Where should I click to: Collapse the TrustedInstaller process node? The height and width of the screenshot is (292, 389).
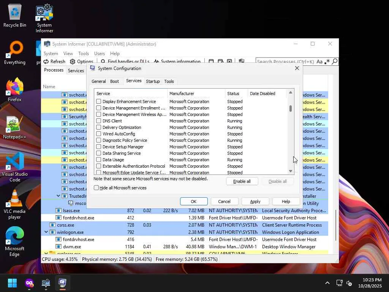tap(58, 196)
